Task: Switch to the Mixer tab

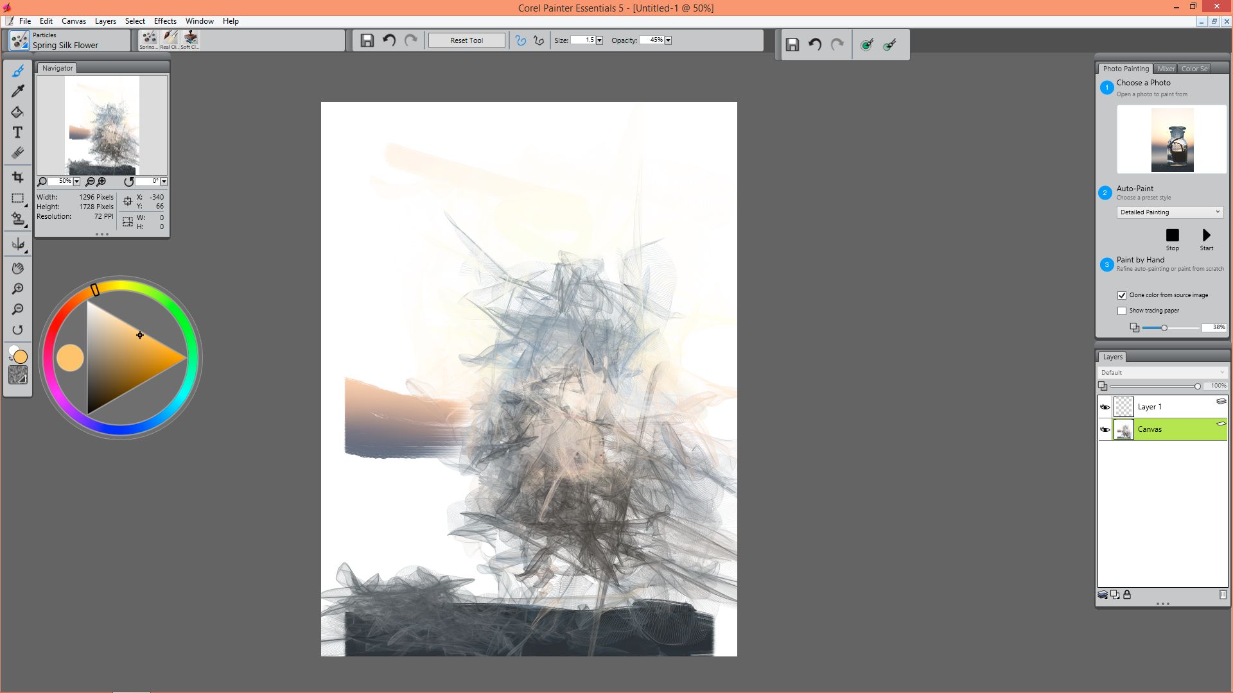Action: pos(1166,69)
